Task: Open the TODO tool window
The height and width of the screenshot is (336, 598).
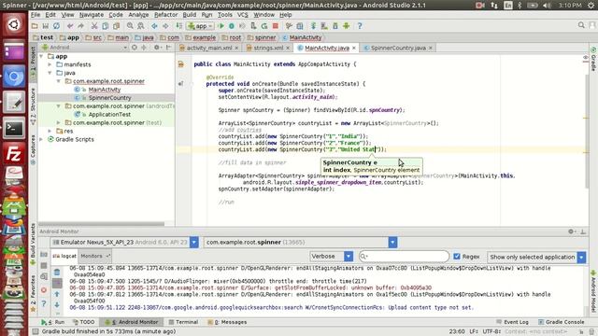Action: pos(83,322)
